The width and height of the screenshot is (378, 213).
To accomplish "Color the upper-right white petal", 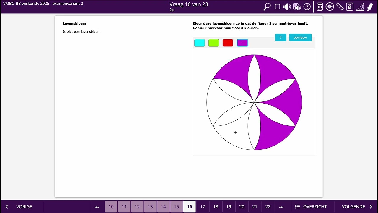I will click(275, 90).
